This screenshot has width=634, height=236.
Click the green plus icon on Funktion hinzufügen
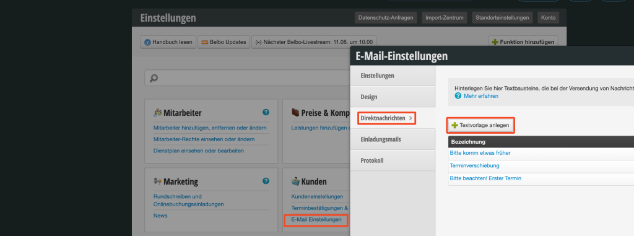pyautogui.click(x=495, y=42)
